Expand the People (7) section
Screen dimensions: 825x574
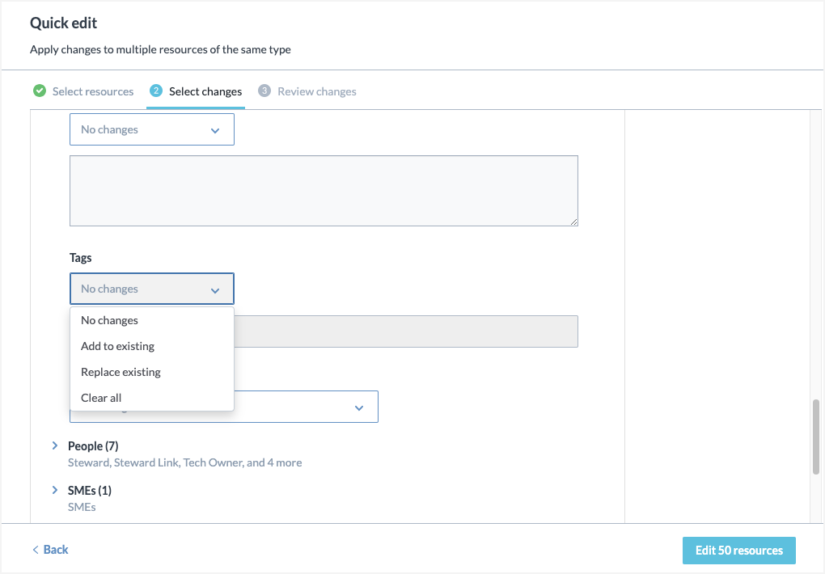(55, 445)
